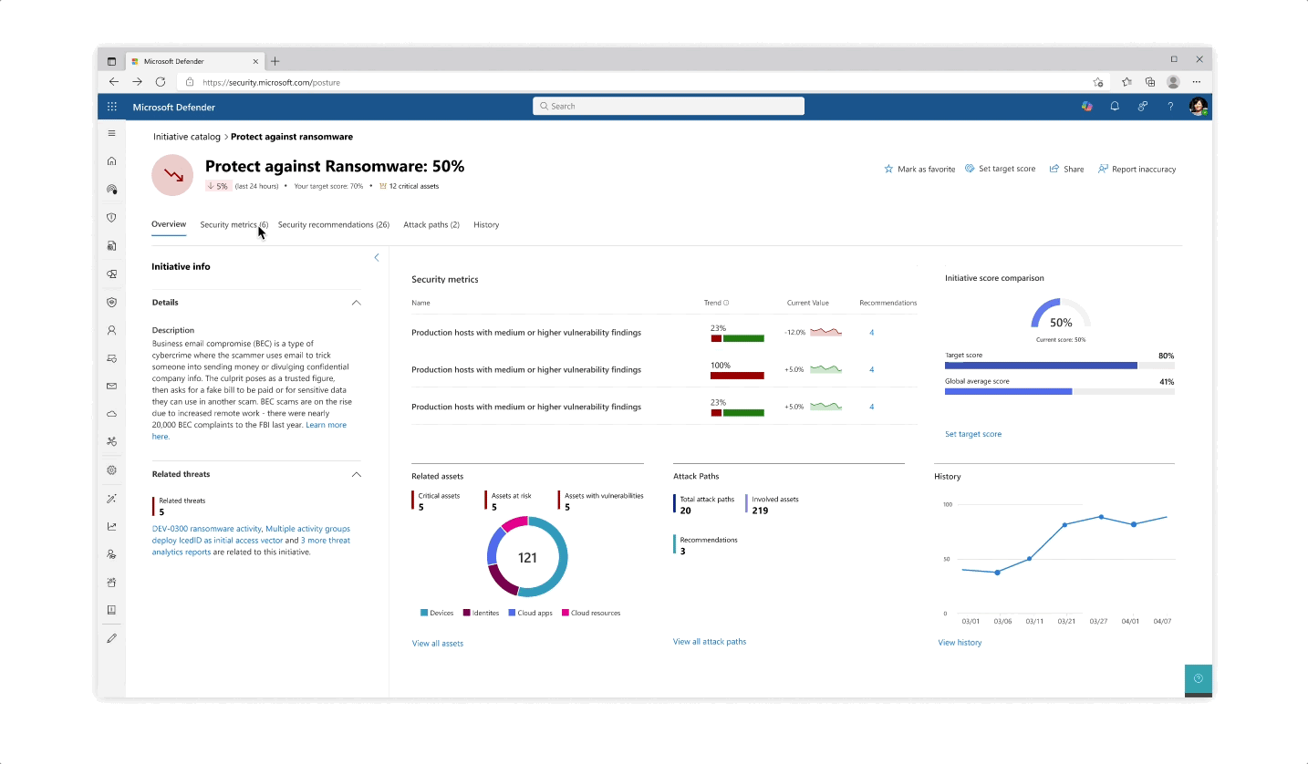This screenshot has height=764, width=1308.
Task: Open the View history link
Action: [960, 643]
